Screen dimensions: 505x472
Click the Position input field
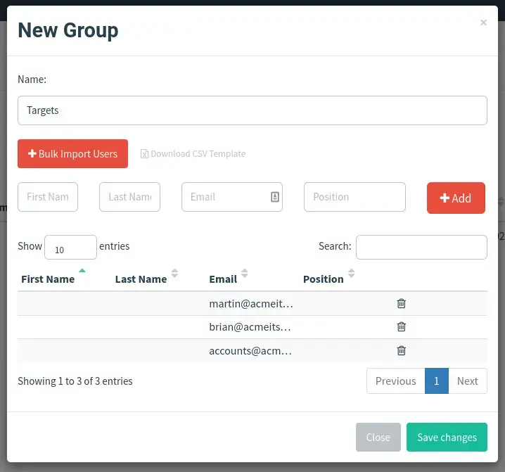tap(354, 197)
